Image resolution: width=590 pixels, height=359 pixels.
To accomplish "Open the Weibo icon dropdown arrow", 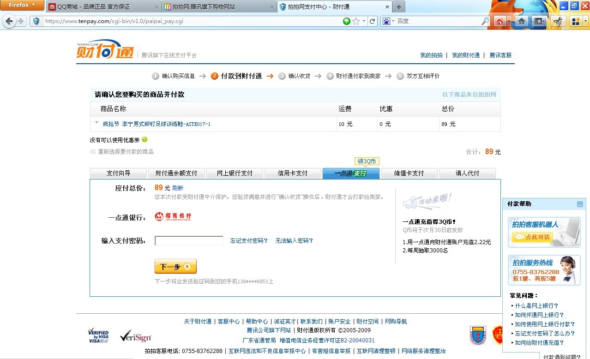I will coord(509,21).
